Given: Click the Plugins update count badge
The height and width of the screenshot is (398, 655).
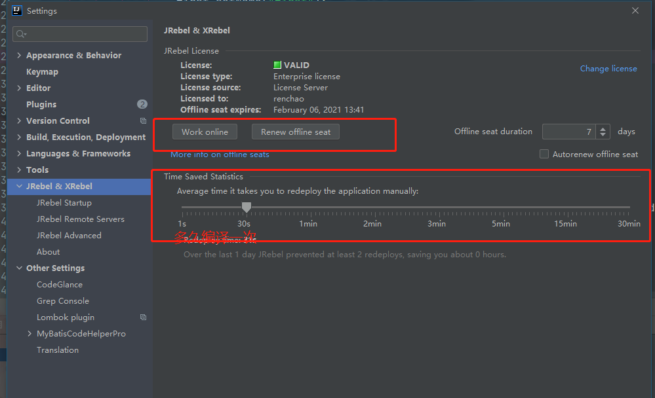Looking at the screenshot, I should click(142, 104).
